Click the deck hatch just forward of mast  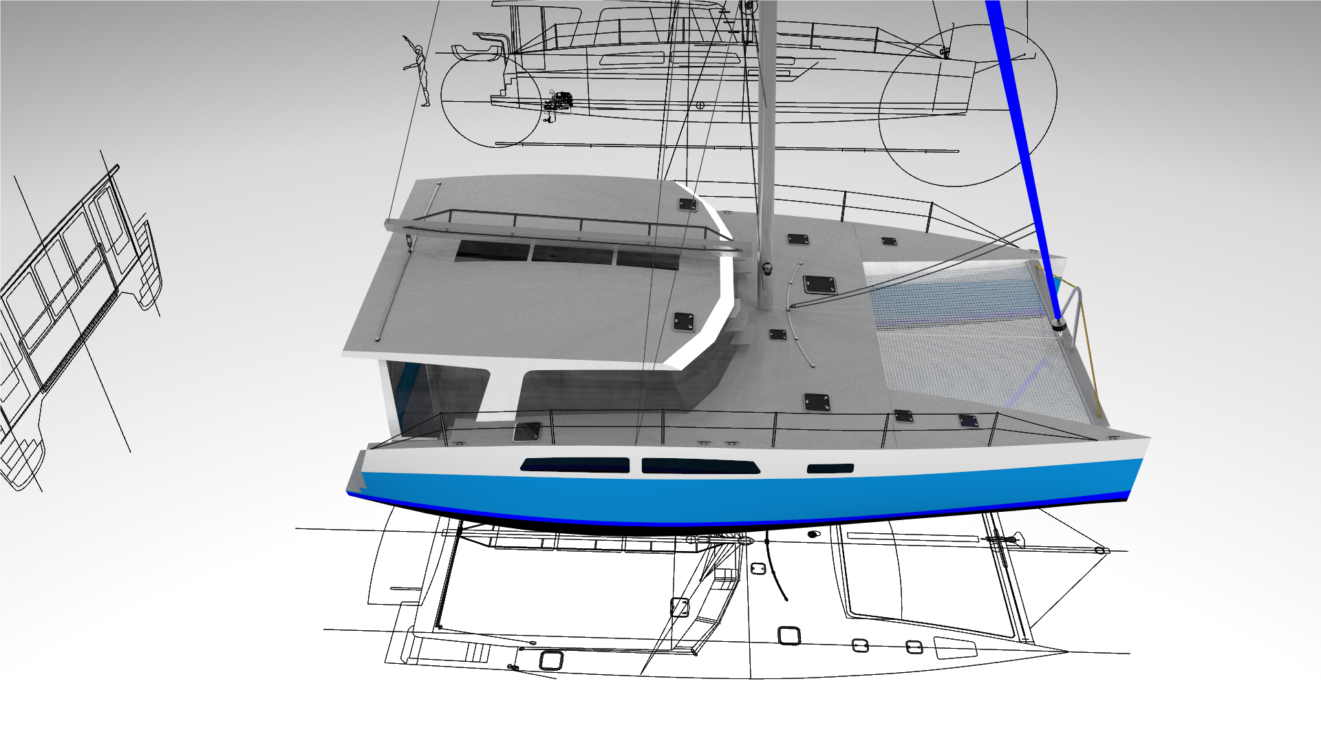click(819, 284)
